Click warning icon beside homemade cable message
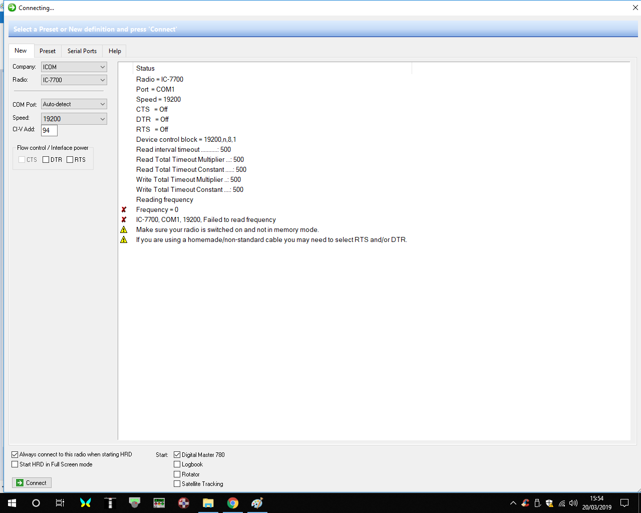This screenshot has height=513, width=641. pyautogui.click(x=124, y=239)
